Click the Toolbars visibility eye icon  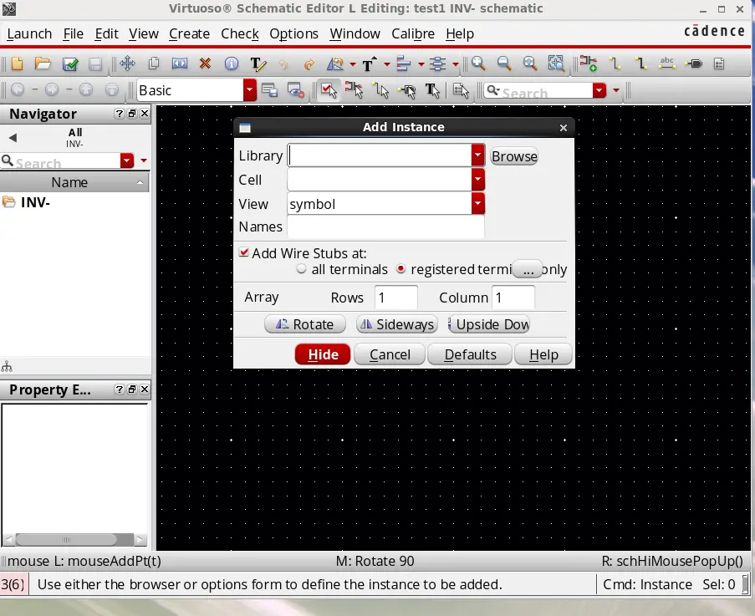click(x=295, y=90)
